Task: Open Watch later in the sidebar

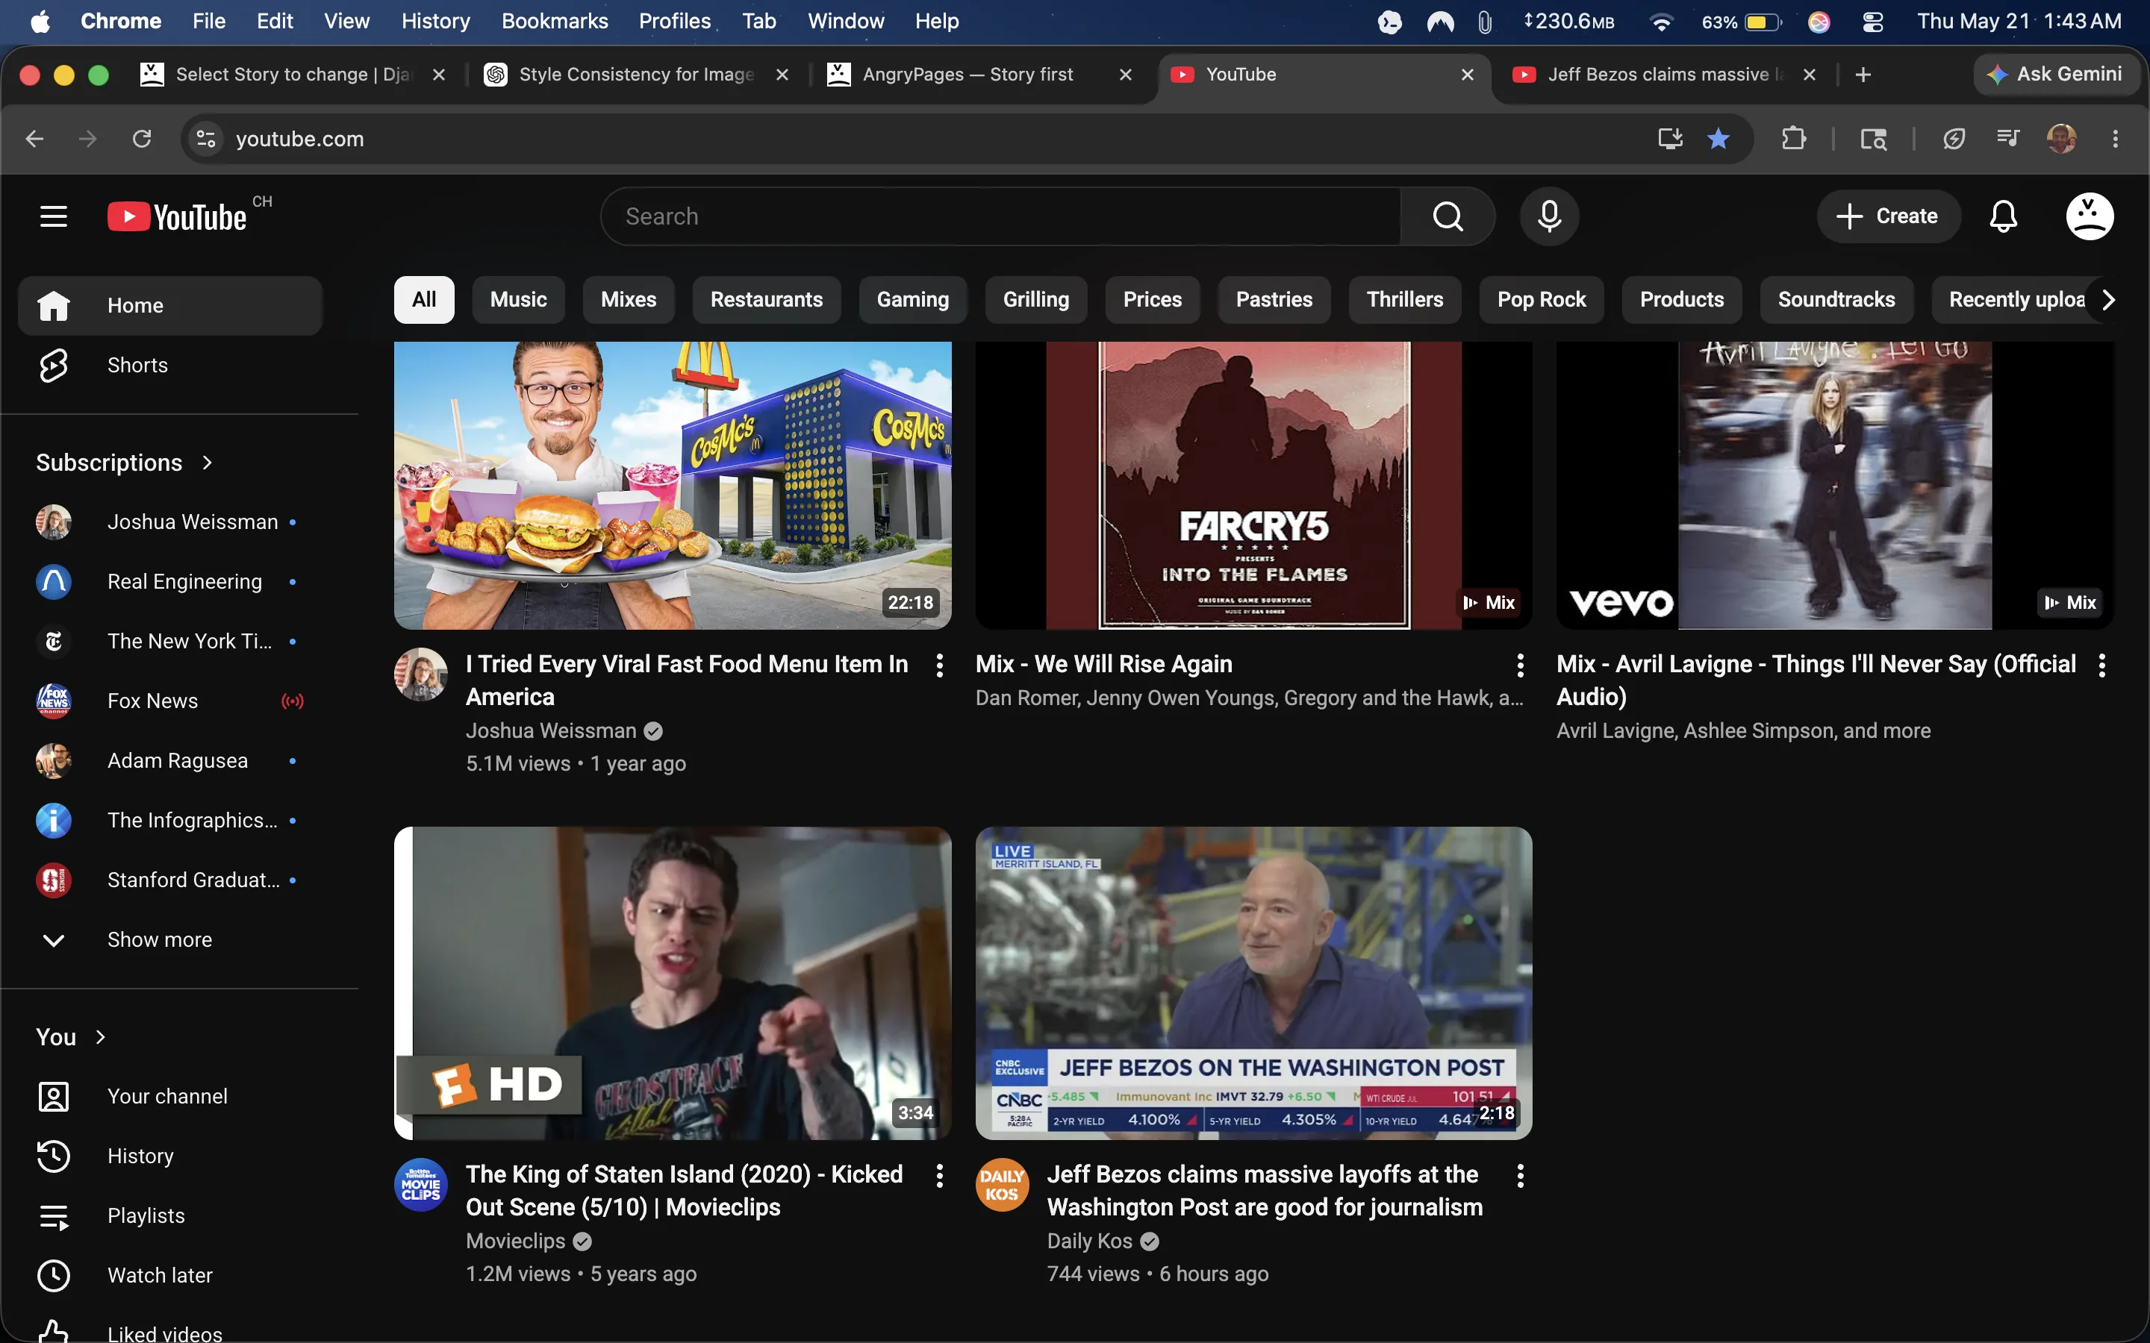Action: point(169,1274)
